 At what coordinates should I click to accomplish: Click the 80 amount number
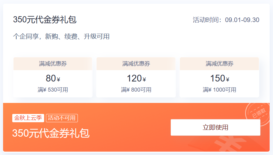[x=51, y=78]
